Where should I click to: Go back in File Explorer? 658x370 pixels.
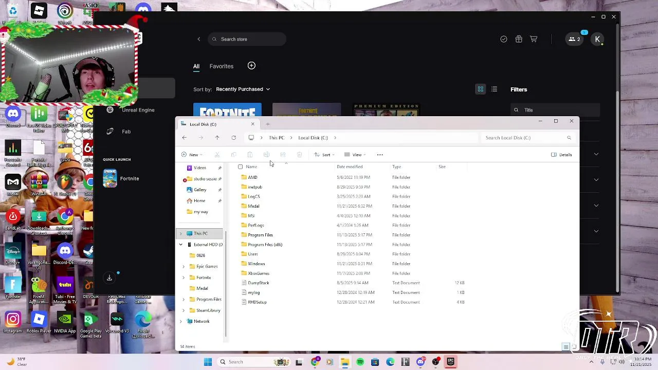coord(185,138)
